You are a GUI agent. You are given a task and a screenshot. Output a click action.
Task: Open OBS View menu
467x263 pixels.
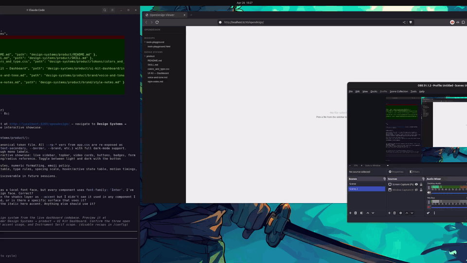(x=365, y=92)
